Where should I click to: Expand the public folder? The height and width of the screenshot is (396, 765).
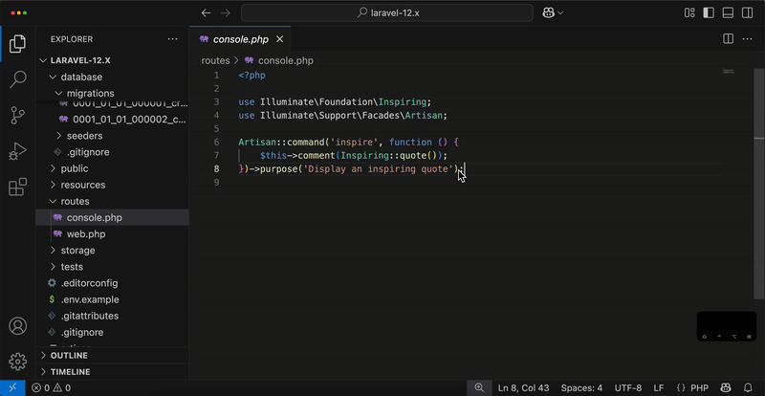[x=112, y=168]
